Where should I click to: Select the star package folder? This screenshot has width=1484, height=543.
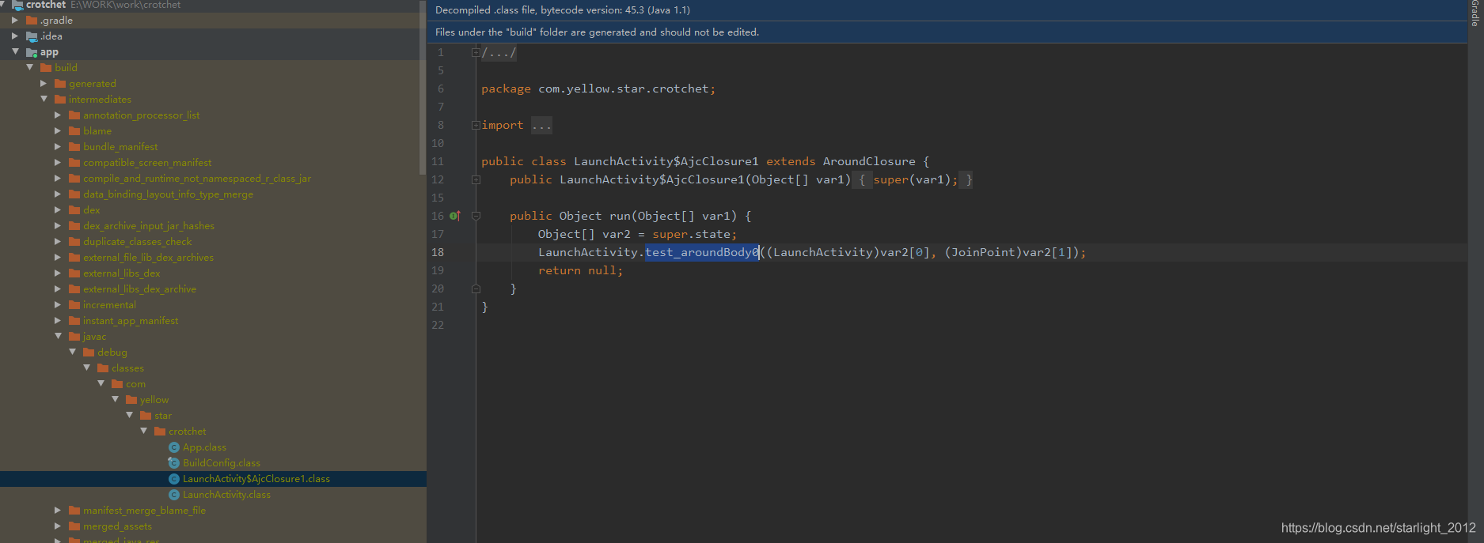162,416
